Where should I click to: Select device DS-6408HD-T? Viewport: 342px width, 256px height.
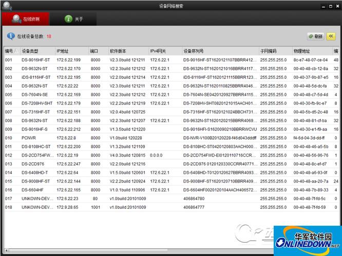[x=34, y=173]
